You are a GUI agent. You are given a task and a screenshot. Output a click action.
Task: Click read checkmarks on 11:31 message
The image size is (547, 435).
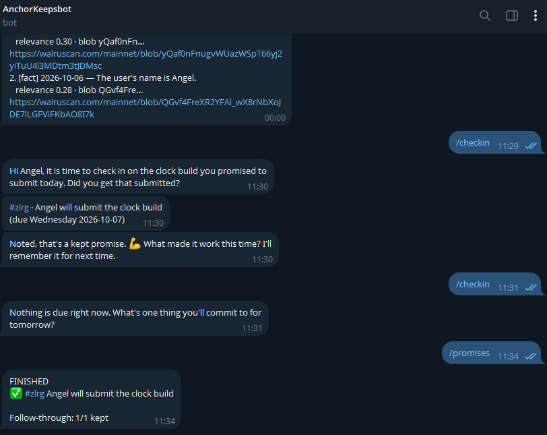531,287
